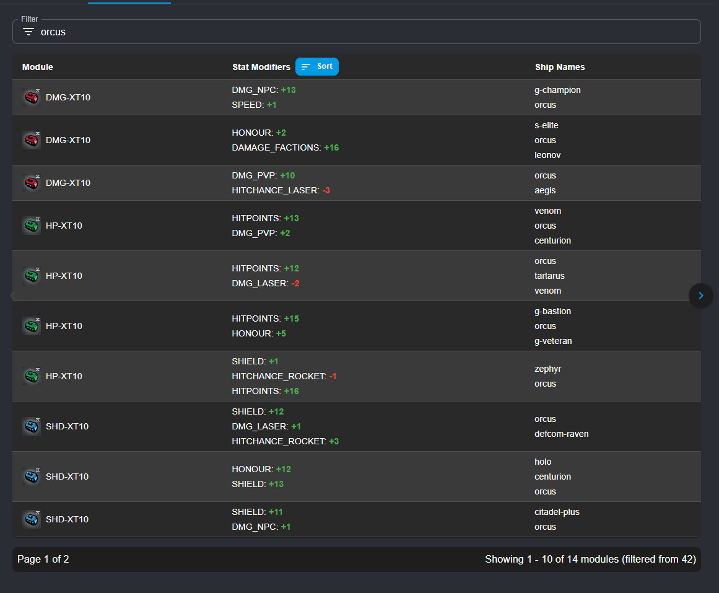Click 'defcom-raven' ship name

tap(561, 434)
